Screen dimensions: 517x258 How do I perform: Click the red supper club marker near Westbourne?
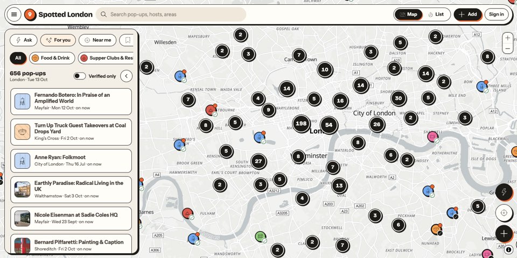pyautogui.click(x=211, y=110)
